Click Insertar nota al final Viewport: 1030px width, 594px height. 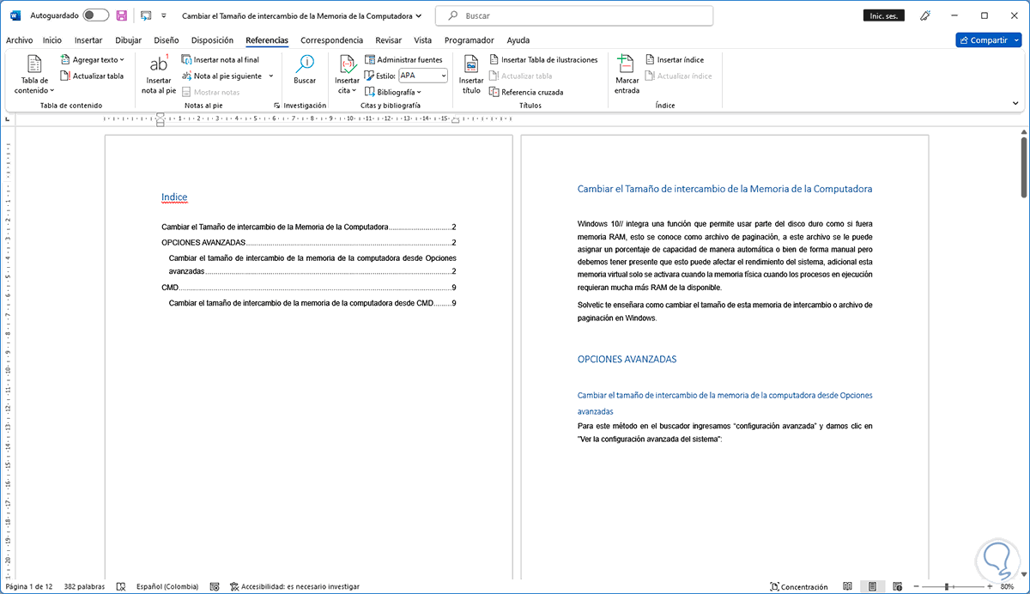(221, 60)
